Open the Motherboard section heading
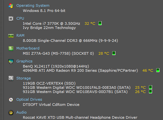163x120 pixels. [x=28, y=48]
